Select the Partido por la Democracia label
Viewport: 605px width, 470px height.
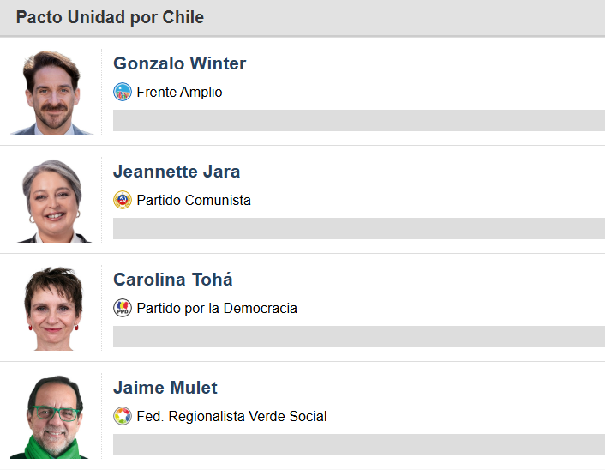click(x=217, y=309)
